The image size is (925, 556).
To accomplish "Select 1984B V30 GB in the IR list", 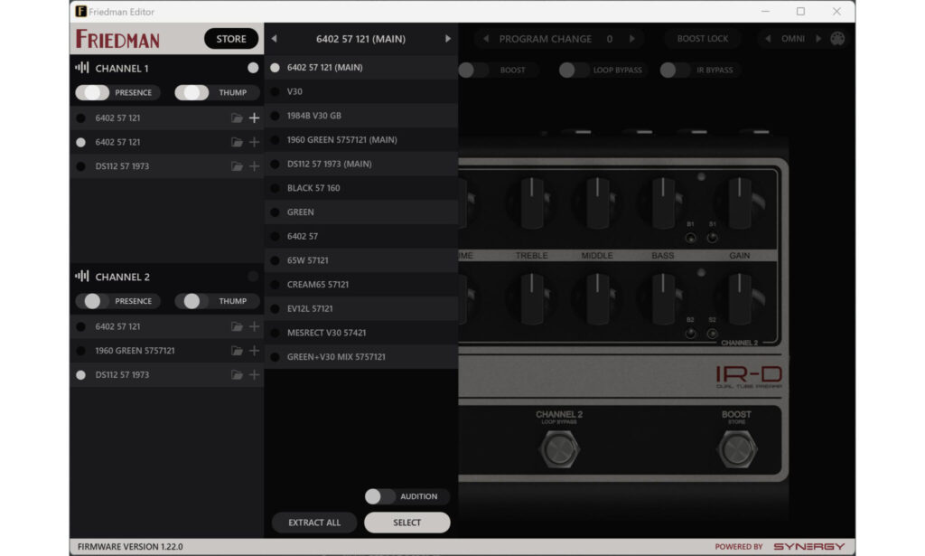I will click(x=361, y=116).
